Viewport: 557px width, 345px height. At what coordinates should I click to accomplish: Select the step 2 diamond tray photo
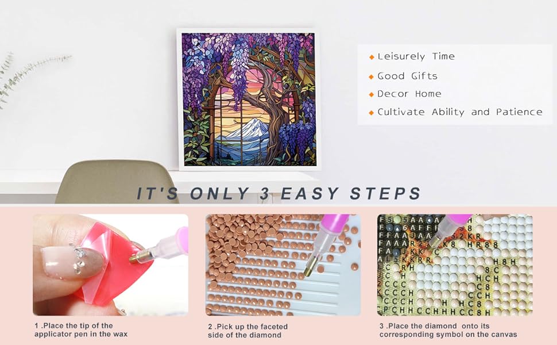283,264
